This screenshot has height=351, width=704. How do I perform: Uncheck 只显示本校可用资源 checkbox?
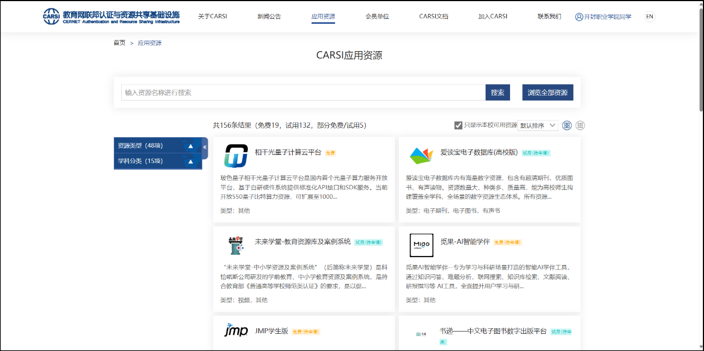point(458,126)
